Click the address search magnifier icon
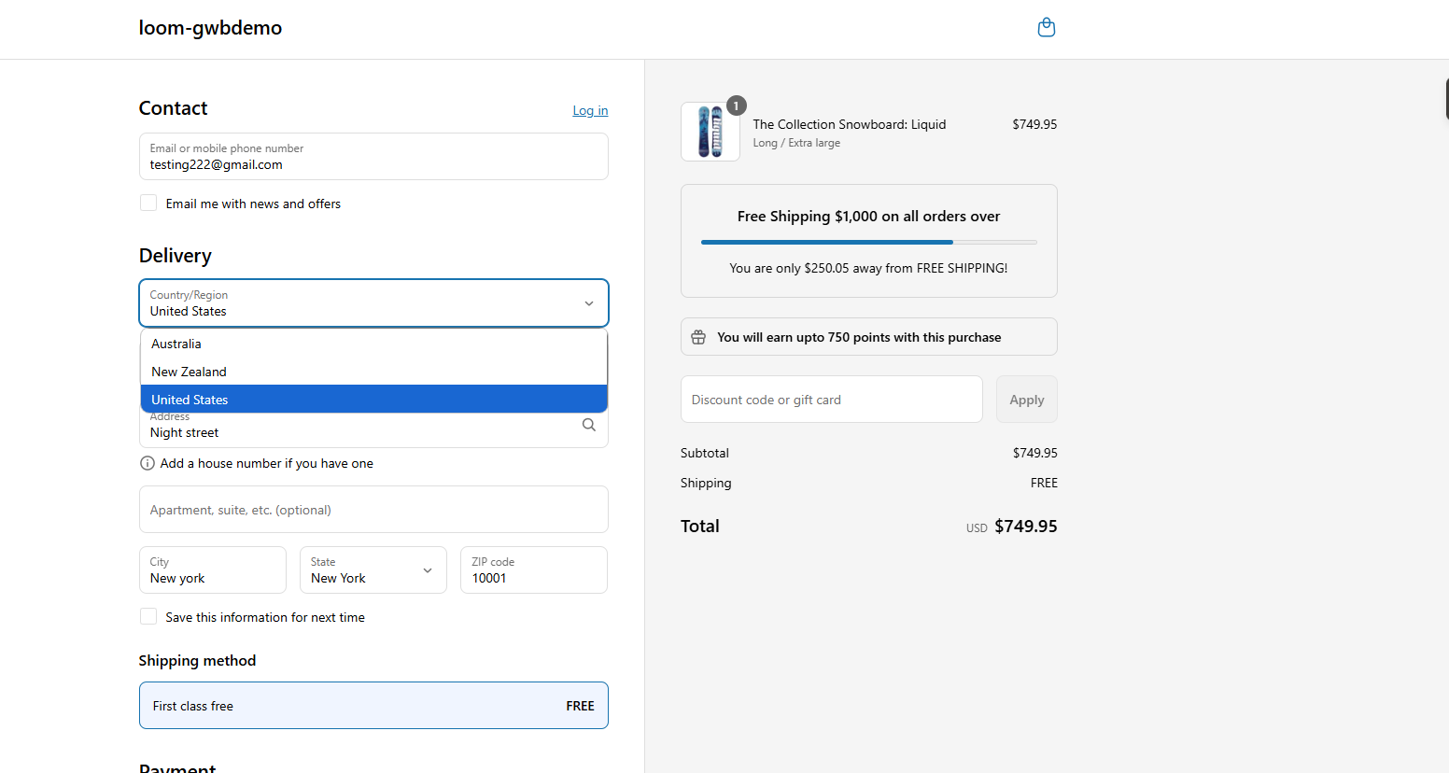Image resolution: width=1449 pixels, height=773 pixels. pos(589,425)
